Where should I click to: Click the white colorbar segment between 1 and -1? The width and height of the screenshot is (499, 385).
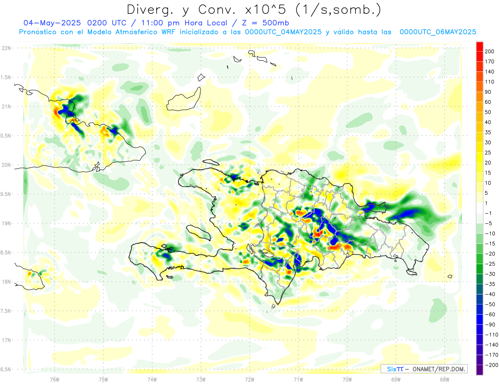click(x=479, y=208)
